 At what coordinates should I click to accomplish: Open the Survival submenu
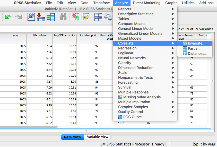tap(145, 87)
